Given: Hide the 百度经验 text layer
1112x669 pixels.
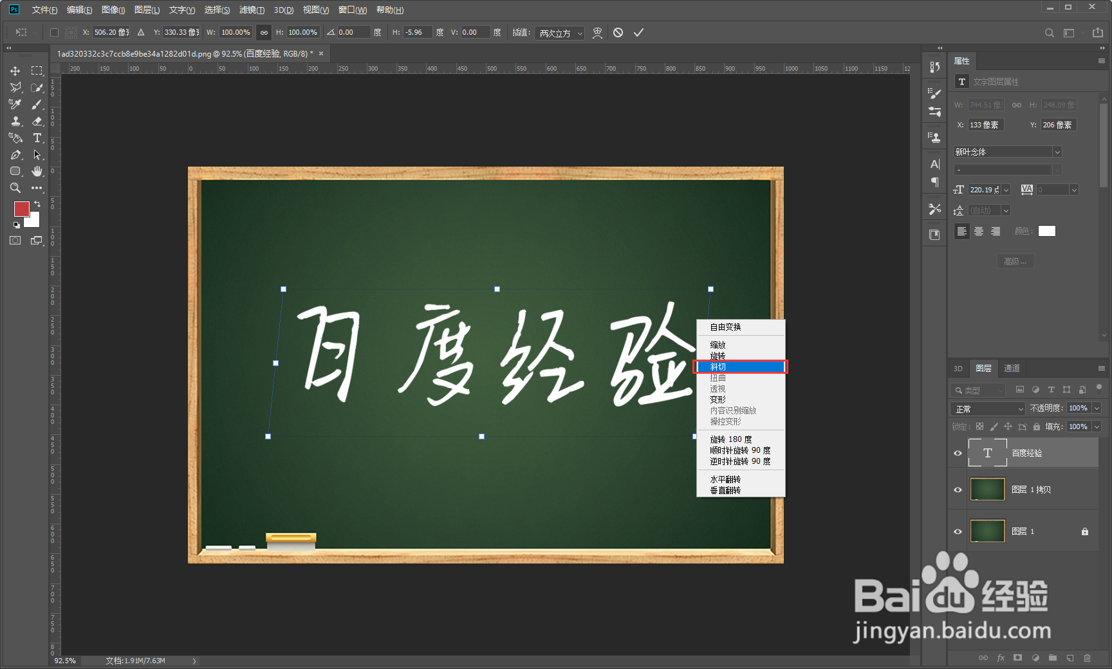Looking at the screenshot, I should (958, 452).
